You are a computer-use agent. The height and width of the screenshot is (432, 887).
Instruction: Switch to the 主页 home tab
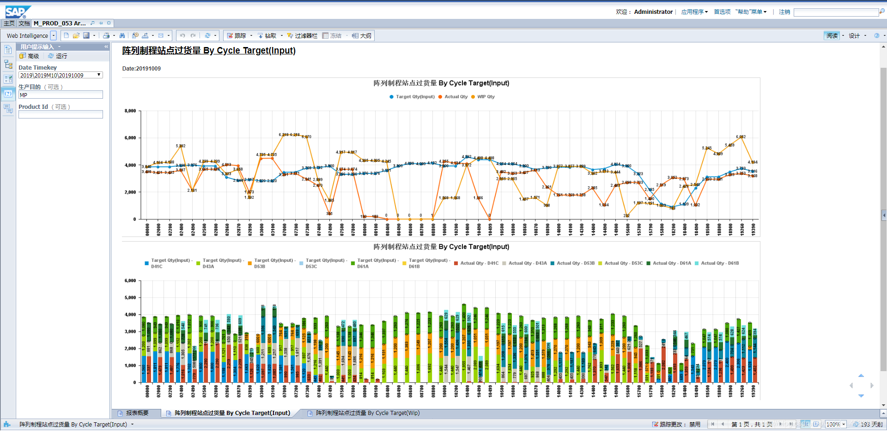tap(9, 23)
